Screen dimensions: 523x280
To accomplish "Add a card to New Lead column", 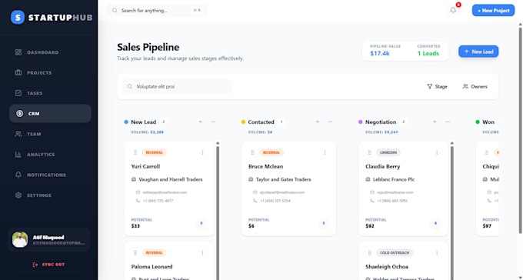I will point(201,122).
